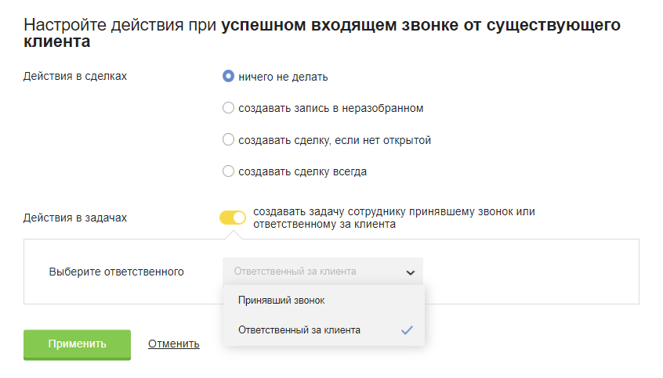Screen dimensions: 663x378
Task: Click the text label "ничего не делать"
Action: pyautogui.click(x=283, y=77)
